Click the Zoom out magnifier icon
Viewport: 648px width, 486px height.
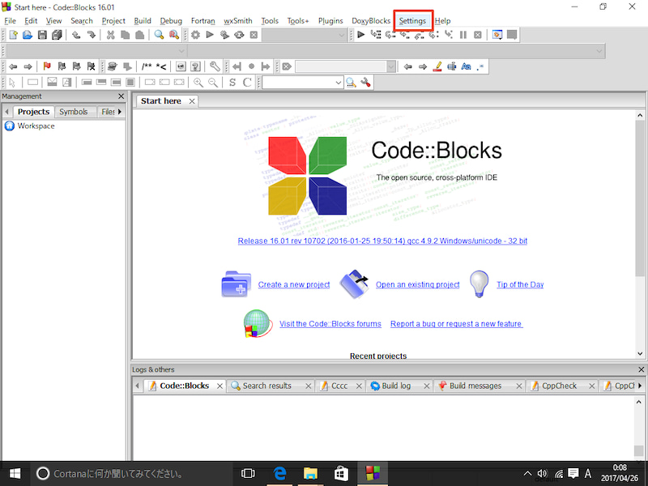[213, 83]
